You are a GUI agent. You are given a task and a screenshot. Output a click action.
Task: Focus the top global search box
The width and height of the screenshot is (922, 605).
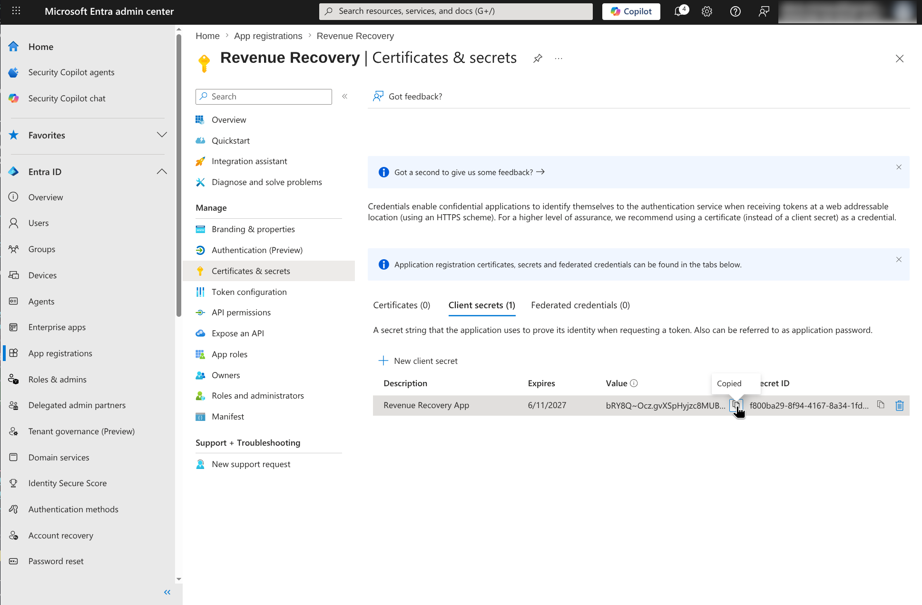point(456,11)
